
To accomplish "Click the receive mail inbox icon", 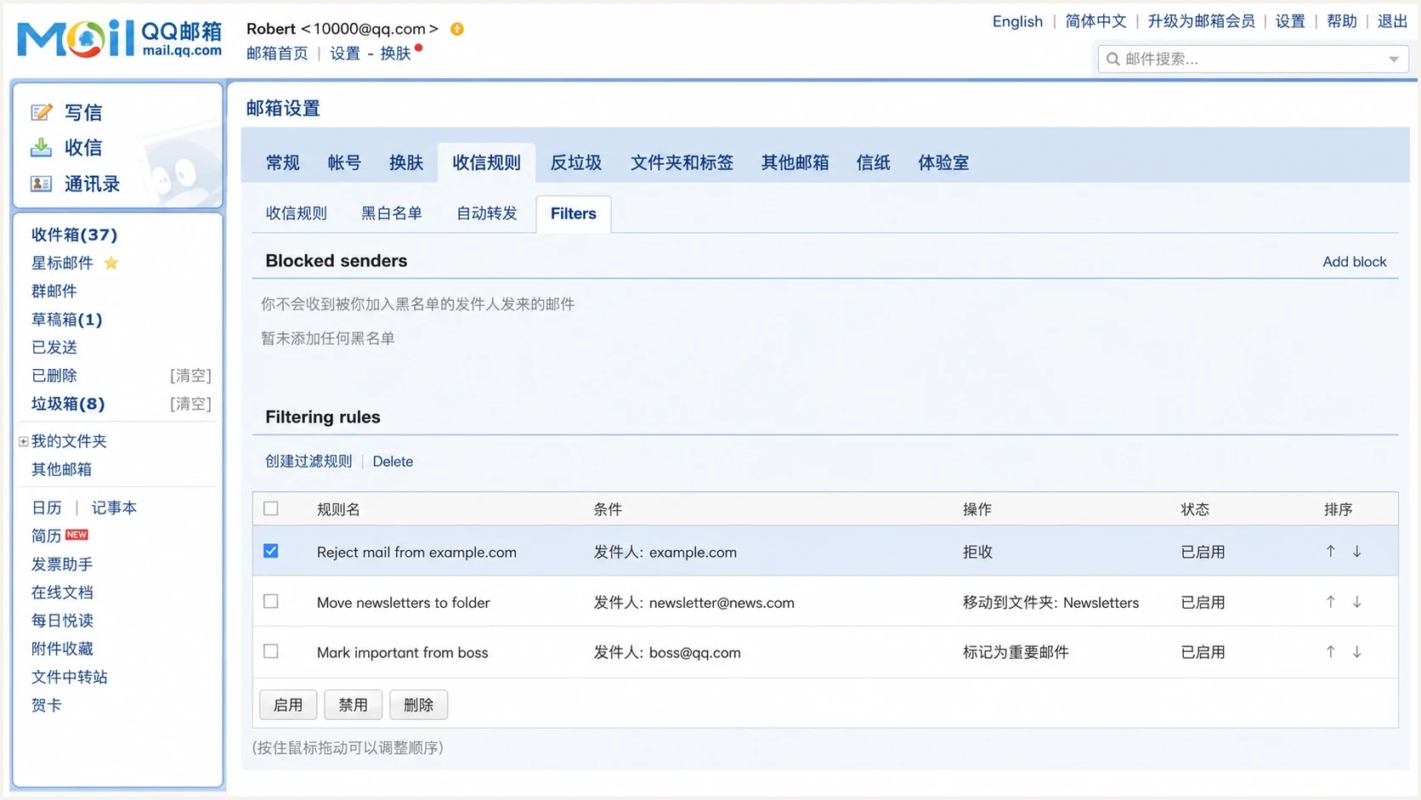I will pyautogui.click(x=41, y=147).
